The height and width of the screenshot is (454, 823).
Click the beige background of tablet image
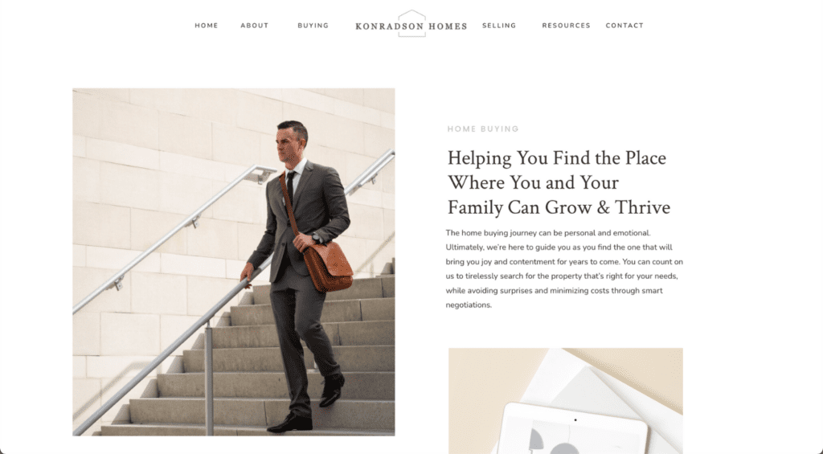click(x=477, y=378)
